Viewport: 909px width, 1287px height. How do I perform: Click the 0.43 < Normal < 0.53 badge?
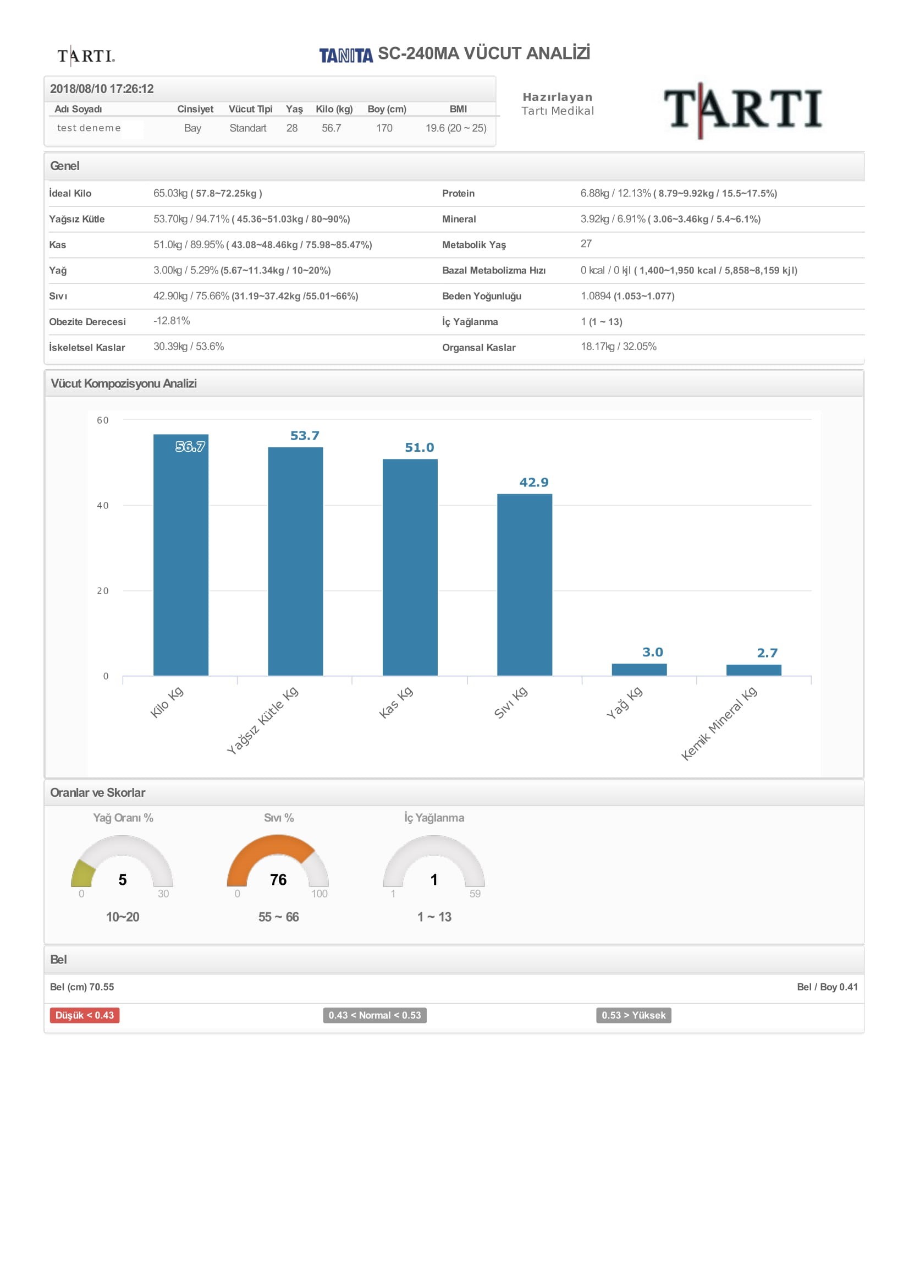click(x=374, y=1015)
